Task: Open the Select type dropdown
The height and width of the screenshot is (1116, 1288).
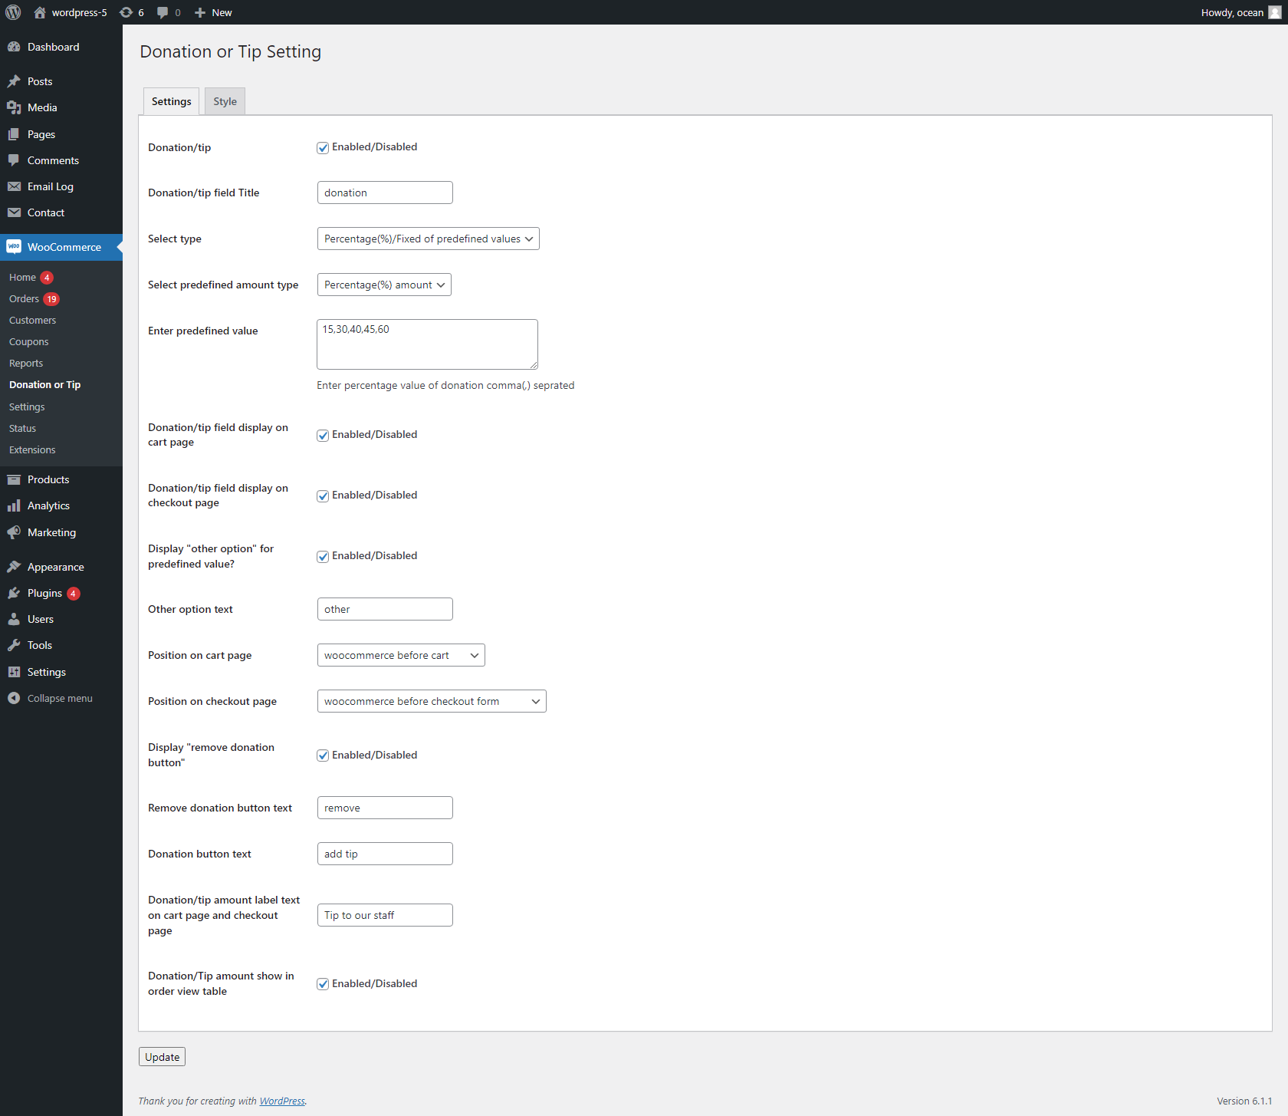Action: click(x=427, y=239)
